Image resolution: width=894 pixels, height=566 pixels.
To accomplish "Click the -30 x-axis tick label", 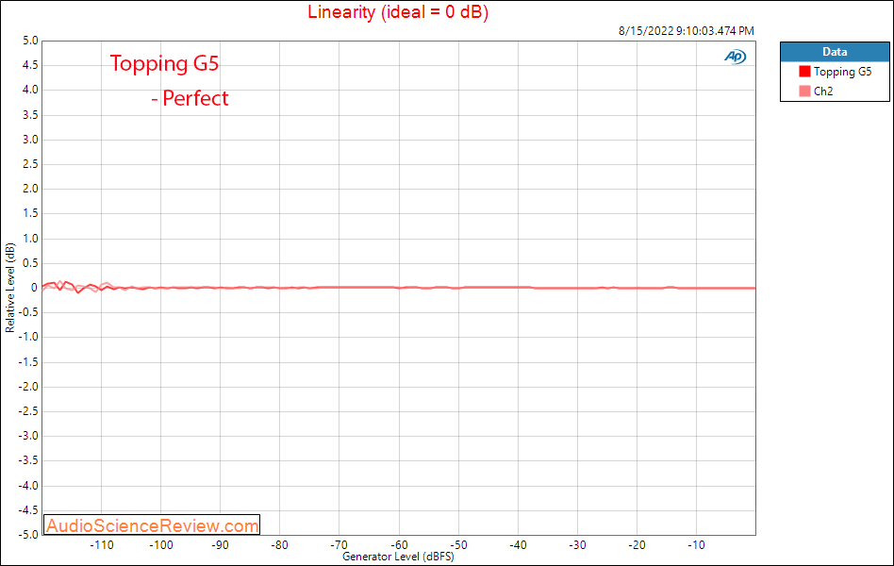I will click(577, 545).
